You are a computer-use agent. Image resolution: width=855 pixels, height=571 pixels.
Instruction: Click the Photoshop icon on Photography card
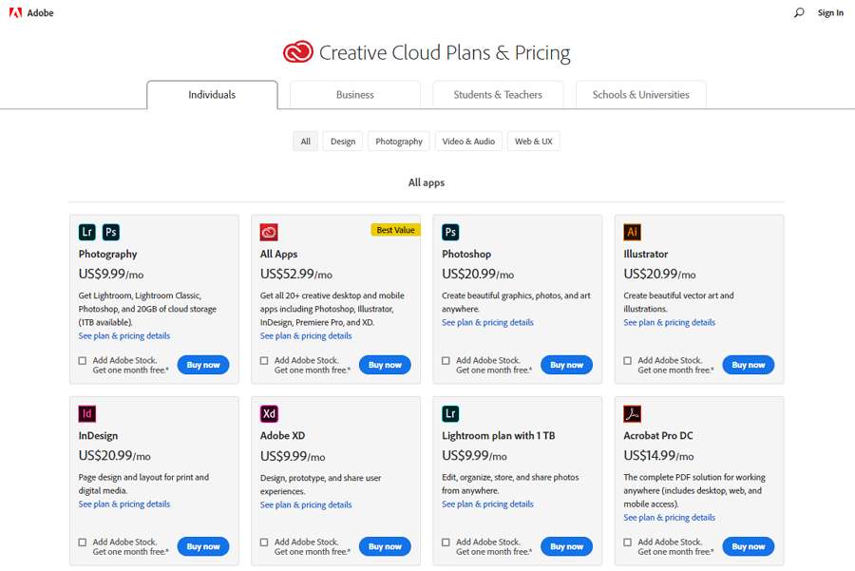click(111, 233)
